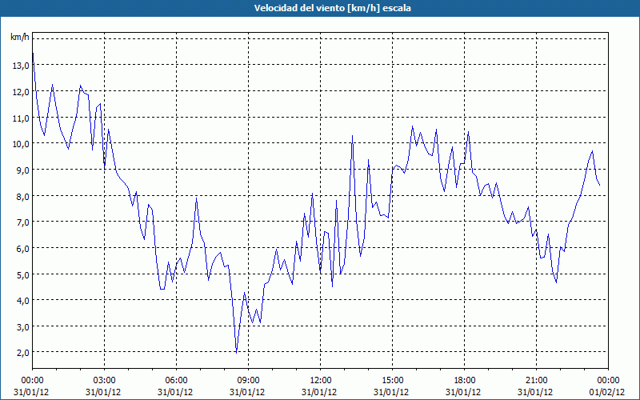Screen dimensions: 640x400
Task: Click the 3,0 y-axis label
Action: (22, 326)
